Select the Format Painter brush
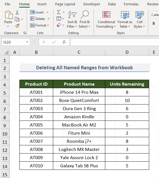This screenshot has height=178, width=159. [17, 26]
